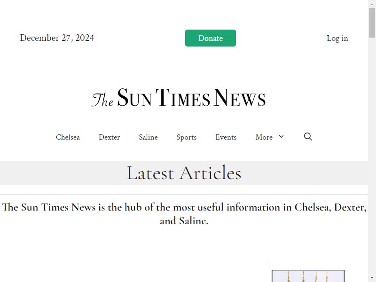Screen dimensions: 376x282
Task: Open the Dexter news section
Action: pos(109,137)
